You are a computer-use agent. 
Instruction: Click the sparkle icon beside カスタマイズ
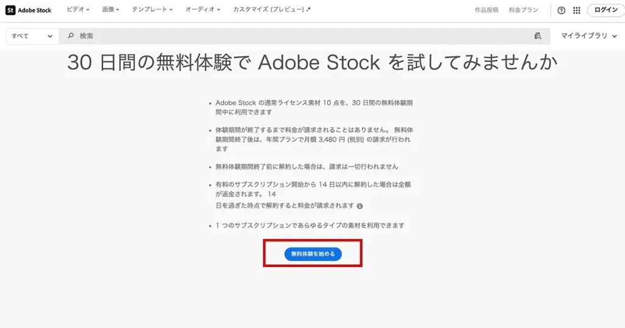309,10
